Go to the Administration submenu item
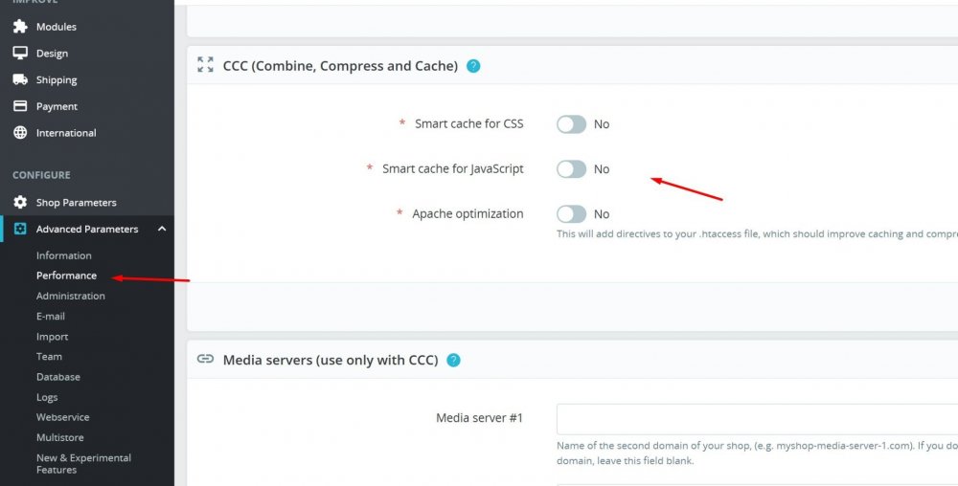The width and height of the screenshot is (958, 486). point(70,296)
